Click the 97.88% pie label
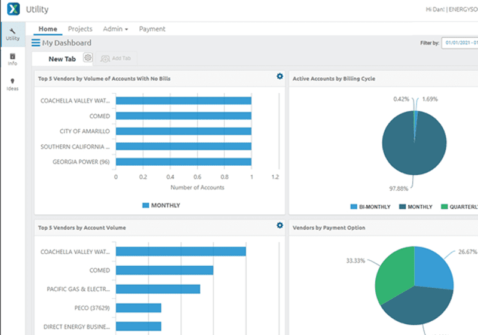 point(399,189)
